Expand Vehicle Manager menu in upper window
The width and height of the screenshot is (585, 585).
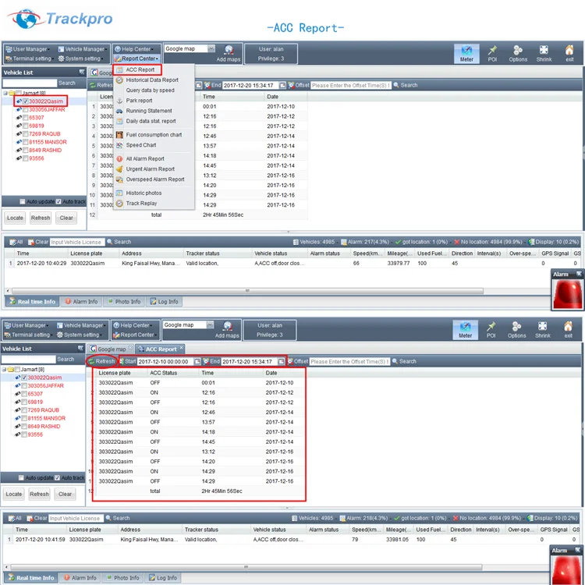coord(83,49)
